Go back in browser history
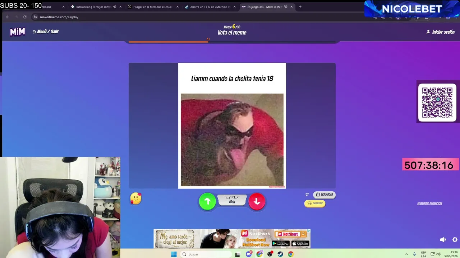The image size is (460, 258). click(8, 17)
